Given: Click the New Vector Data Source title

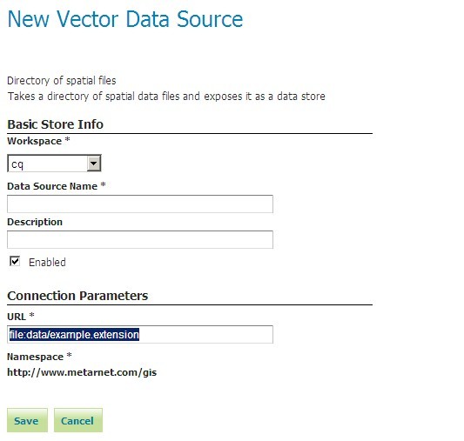Looking at the screenshot, I should click(125, 19).
